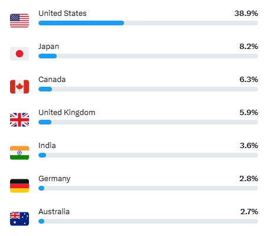Click the United States flag icon

click(x=19, y=21)
